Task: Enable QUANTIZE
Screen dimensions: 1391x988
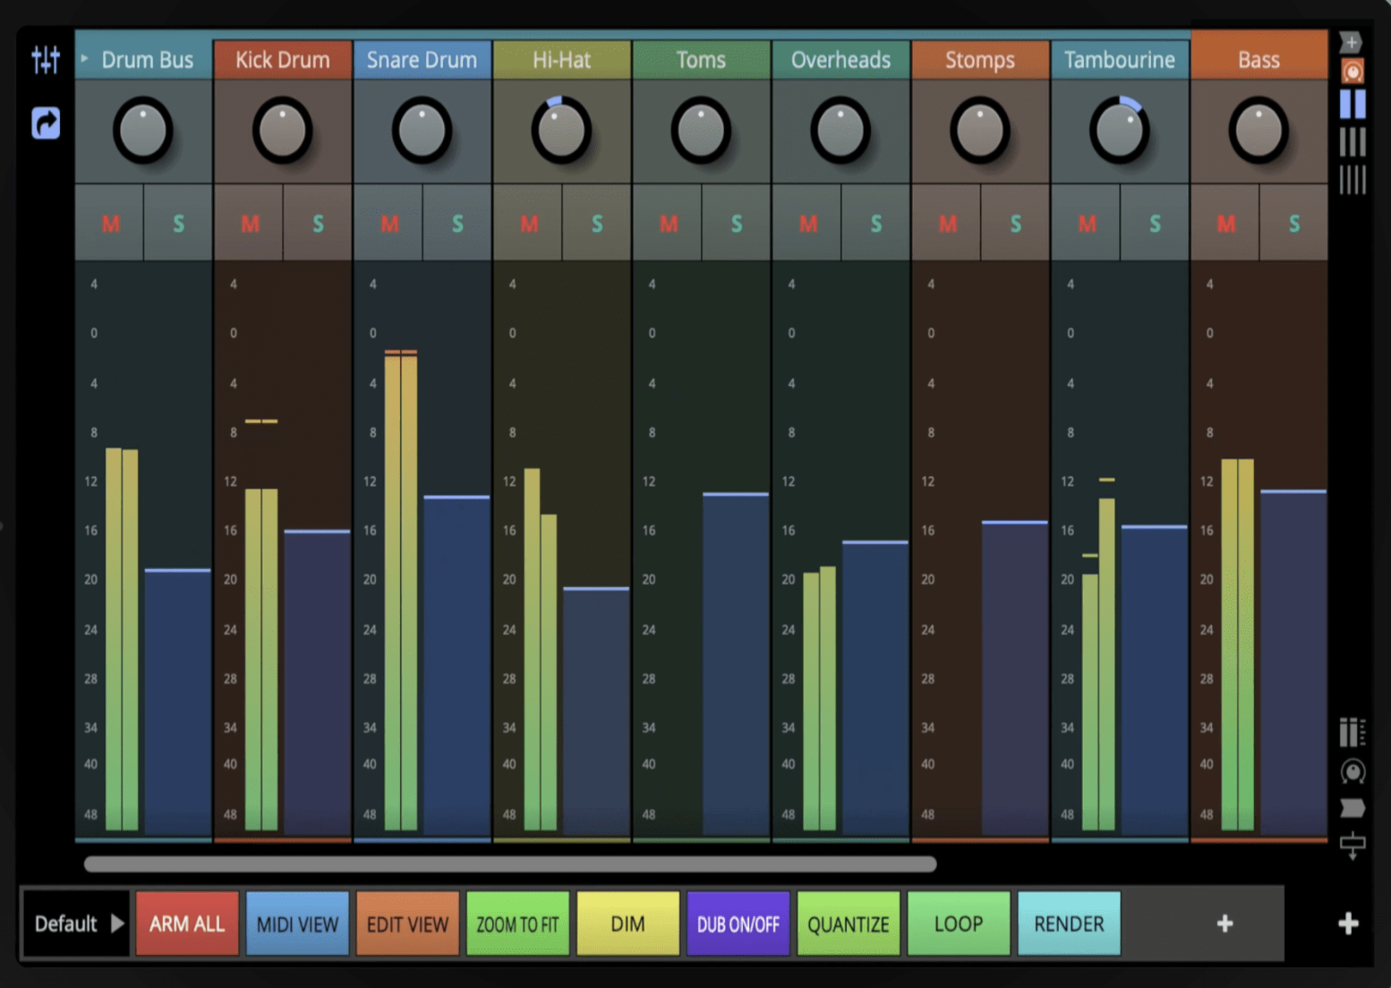Action: click(848, 924)
